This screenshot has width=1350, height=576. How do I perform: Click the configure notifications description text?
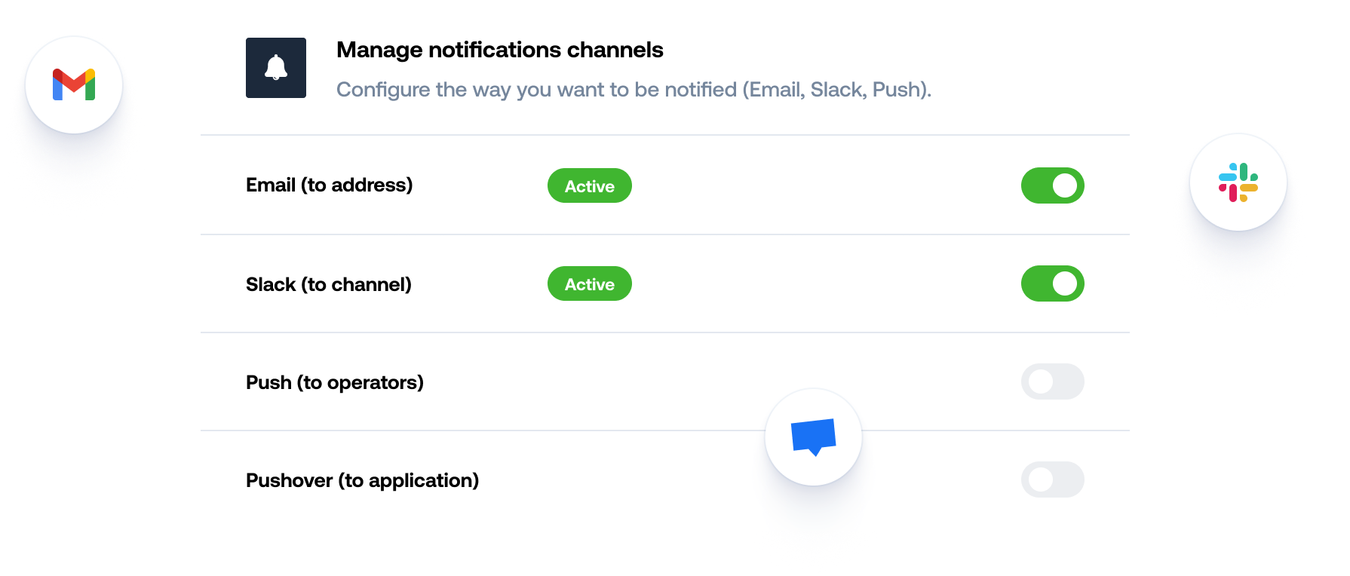634,90
